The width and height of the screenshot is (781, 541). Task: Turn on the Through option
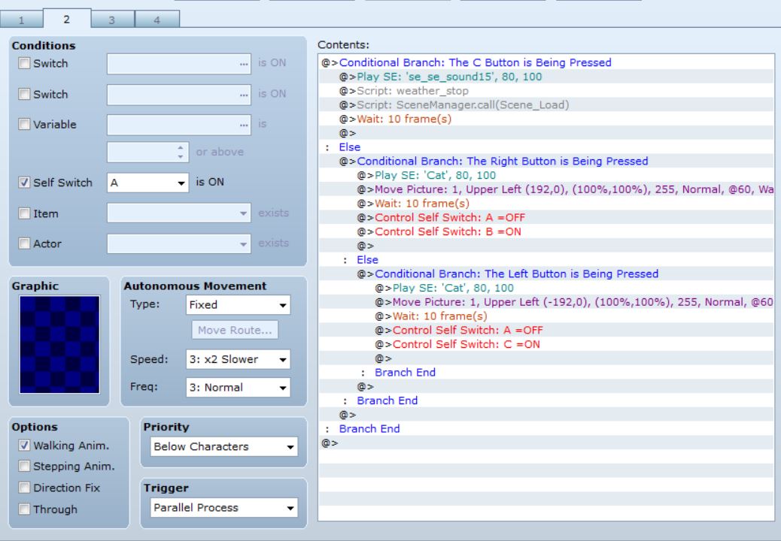pos(24,509)
